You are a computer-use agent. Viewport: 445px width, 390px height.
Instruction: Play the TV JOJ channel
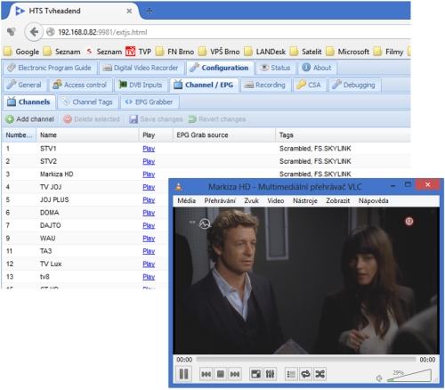click(x=149, y=187)
